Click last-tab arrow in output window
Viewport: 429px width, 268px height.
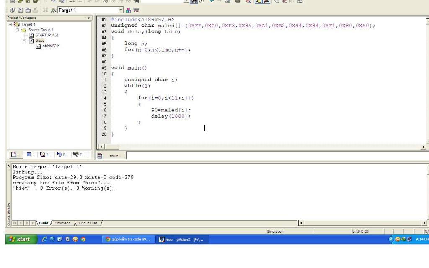(33, 223)
